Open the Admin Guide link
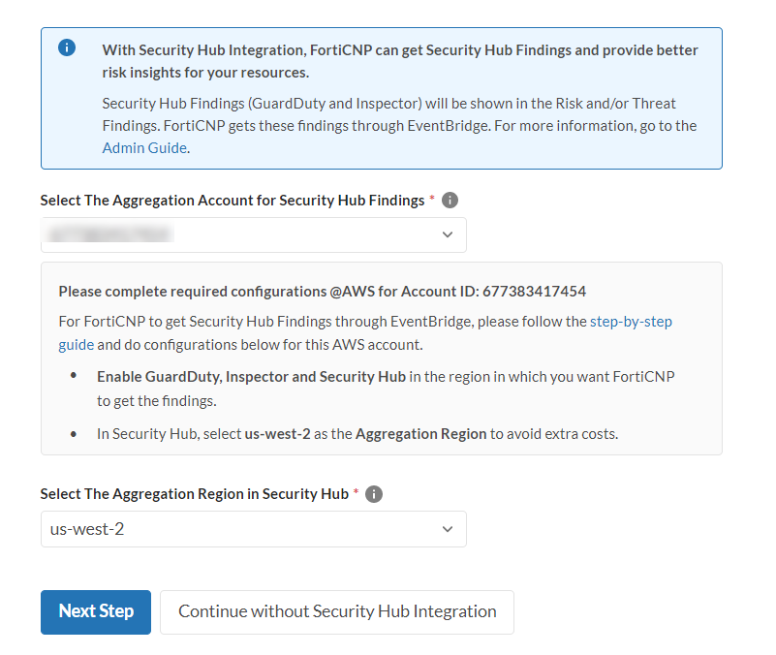 tap(144, 148)
